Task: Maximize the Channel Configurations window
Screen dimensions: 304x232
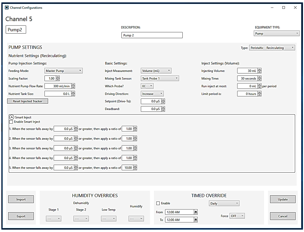Action: click(284, 7)
